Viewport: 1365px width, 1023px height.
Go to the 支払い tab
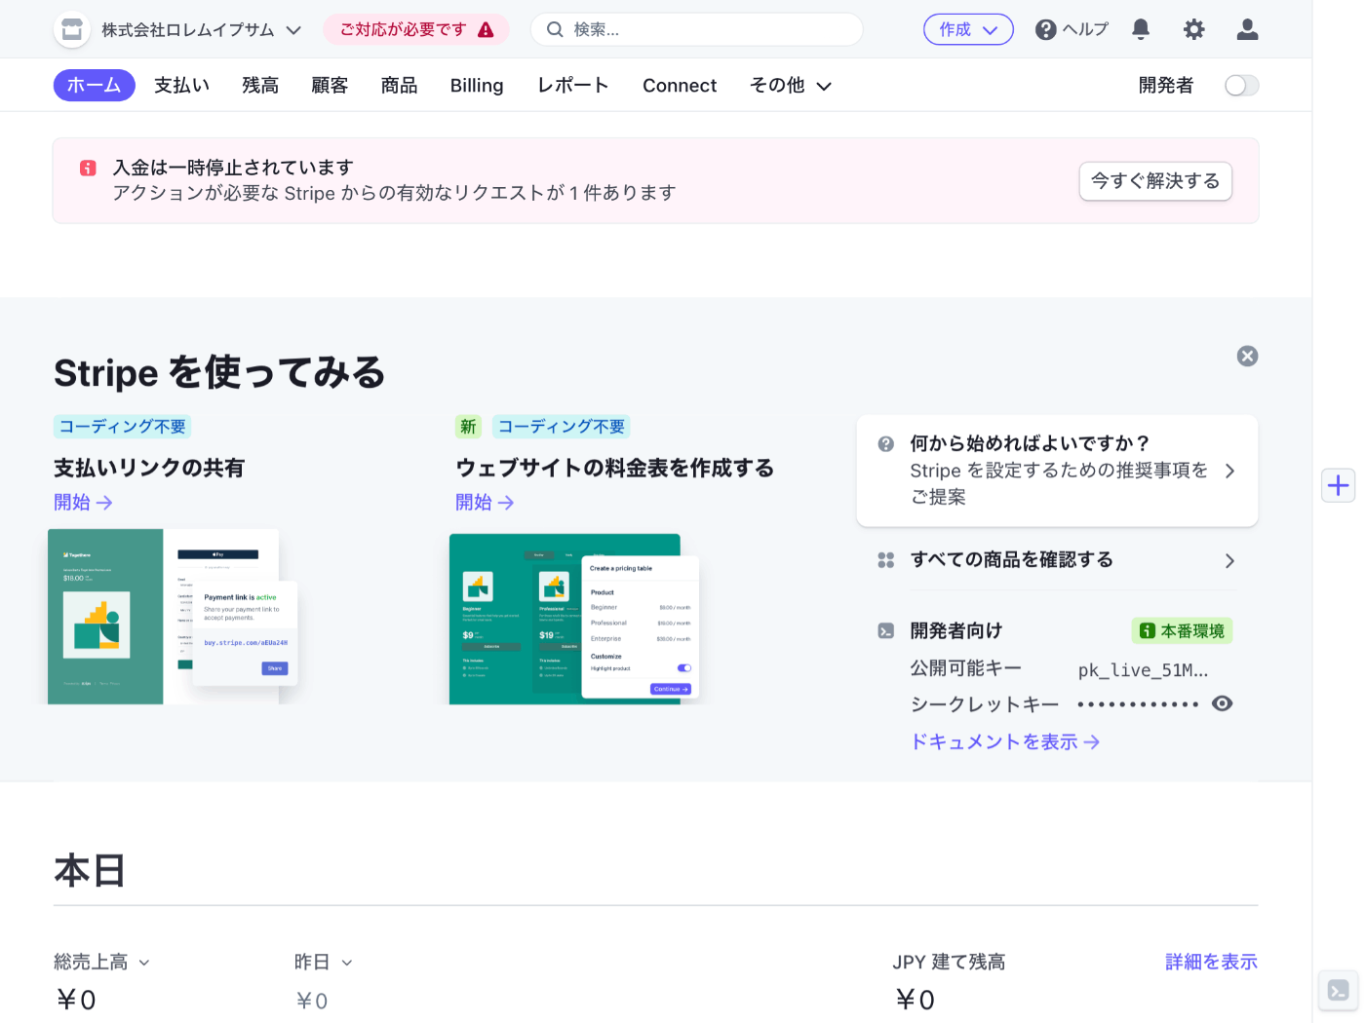pyautogui.click(x=181, y=85)
